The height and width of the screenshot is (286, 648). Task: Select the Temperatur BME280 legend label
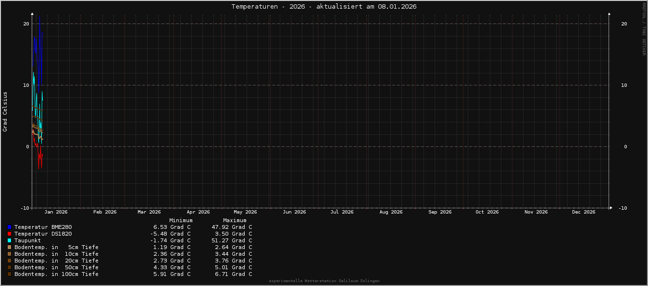[x=43, y=227]
